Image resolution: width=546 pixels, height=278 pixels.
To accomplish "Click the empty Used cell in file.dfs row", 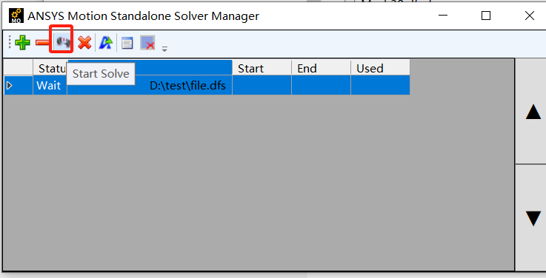I will (380, 85).
